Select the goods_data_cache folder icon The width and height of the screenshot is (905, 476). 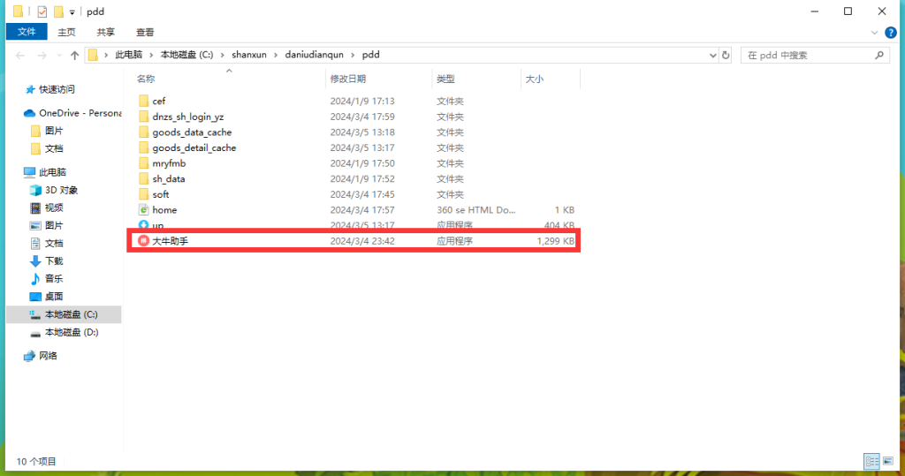[x=144, y=132]
